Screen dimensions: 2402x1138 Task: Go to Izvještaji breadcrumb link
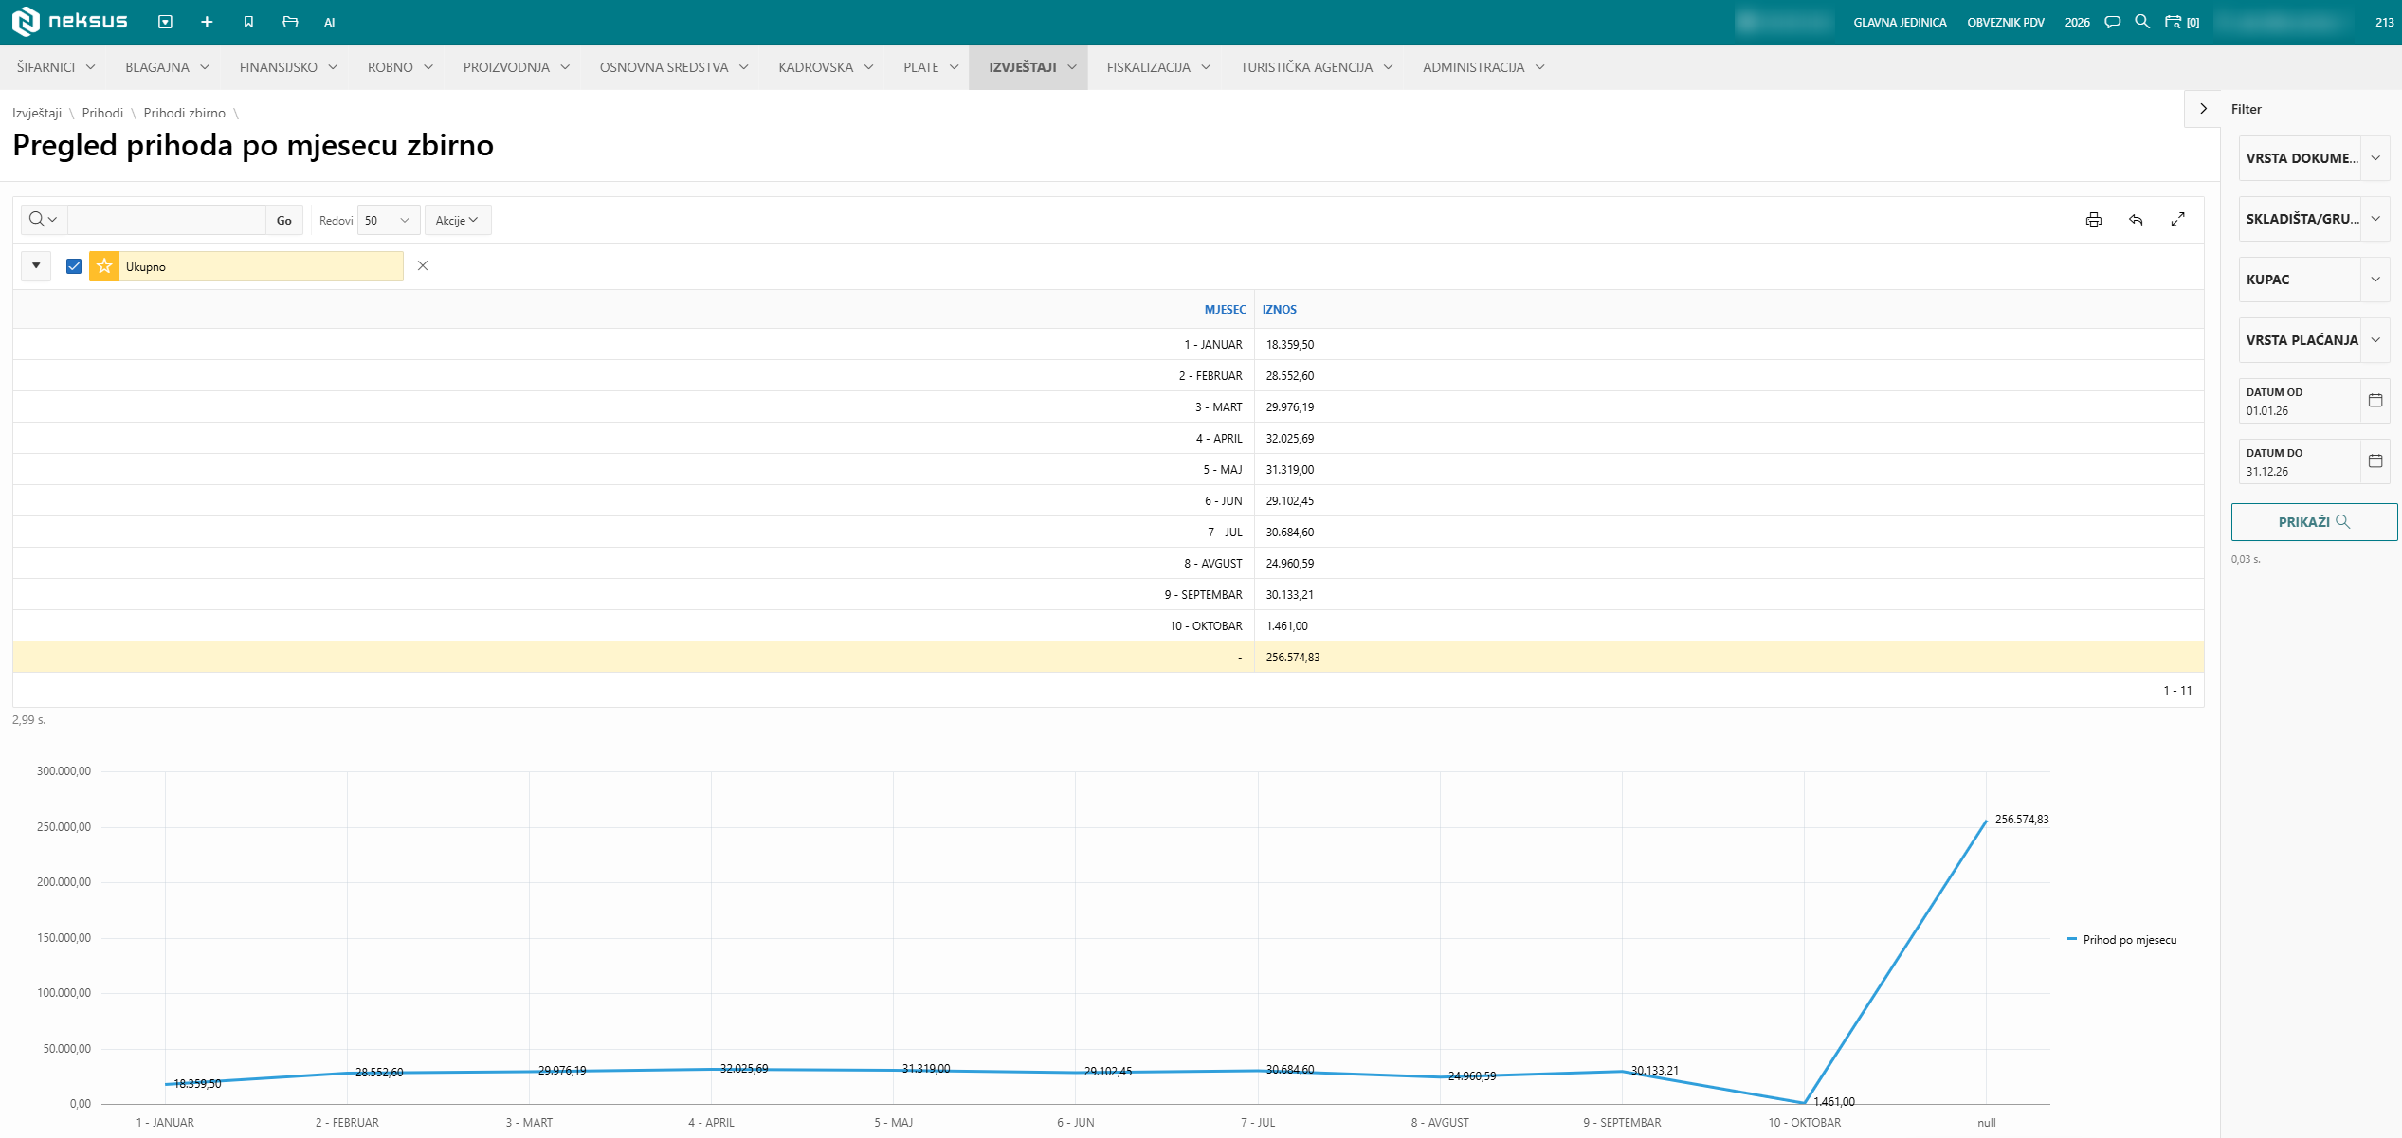point(37,113)
